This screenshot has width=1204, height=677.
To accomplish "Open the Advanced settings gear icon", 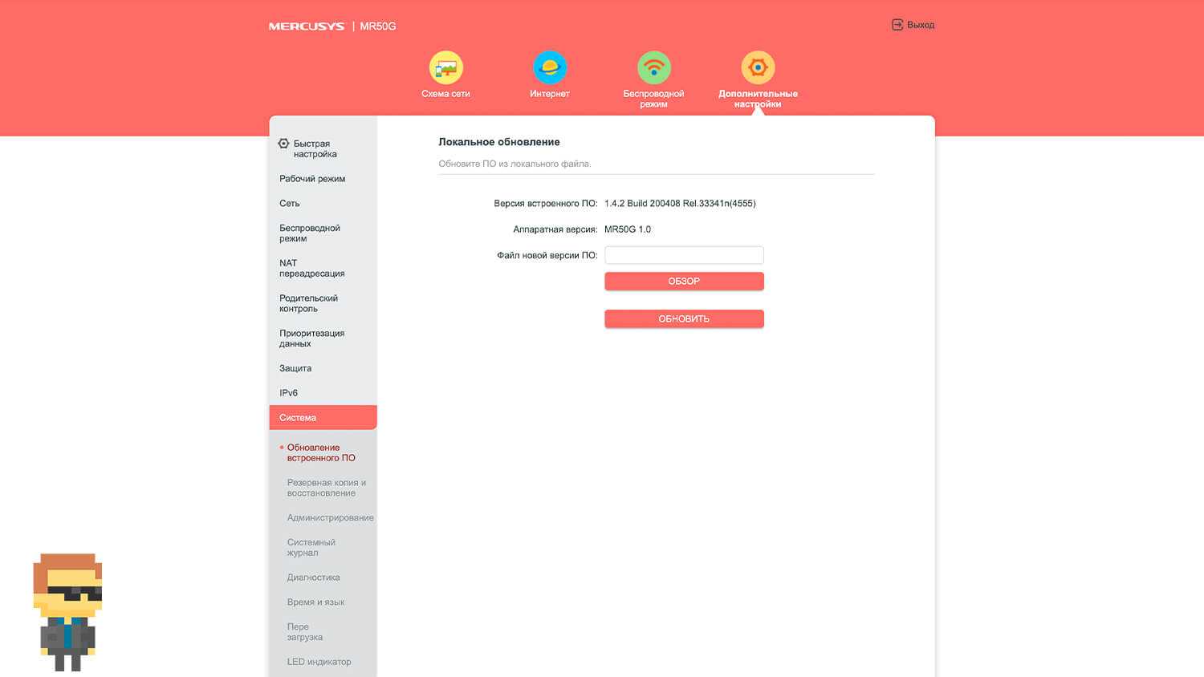I will click(x=758, y=68).
